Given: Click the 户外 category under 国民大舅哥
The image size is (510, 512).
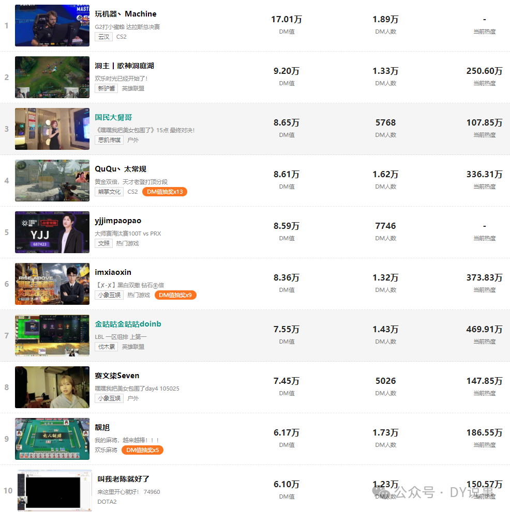Looking at the screenshot, I should pos(133,140).
